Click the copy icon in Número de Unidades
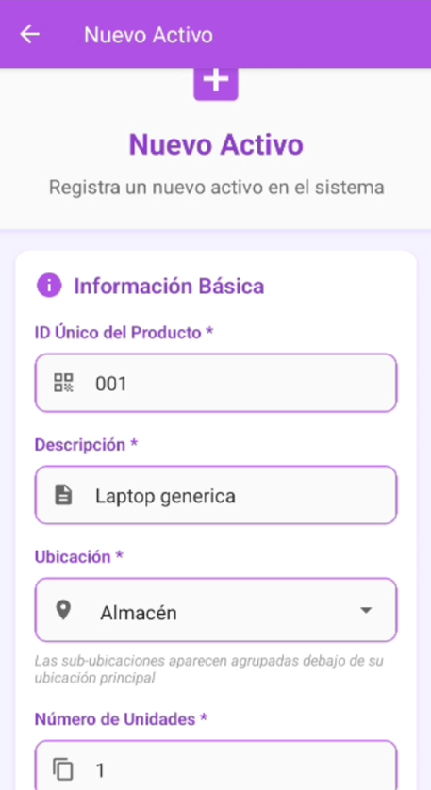 [63, 769]
